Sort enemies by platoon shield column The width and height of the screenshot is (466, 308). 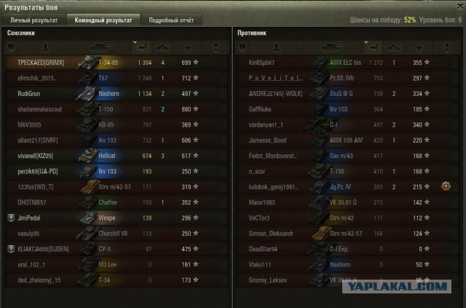242,47
